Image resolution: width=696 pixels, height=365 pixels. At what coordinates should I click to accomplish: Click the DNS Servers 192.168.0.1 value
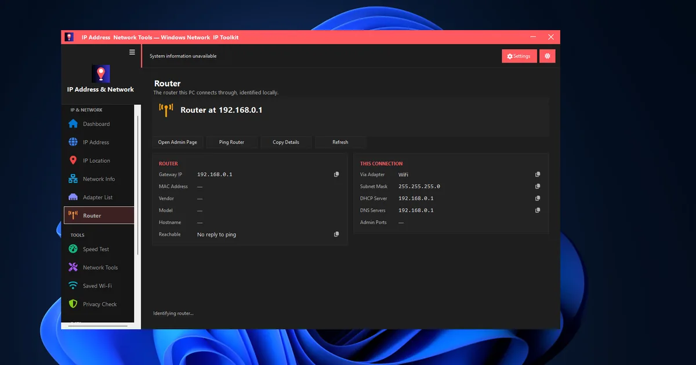point(416,210)
